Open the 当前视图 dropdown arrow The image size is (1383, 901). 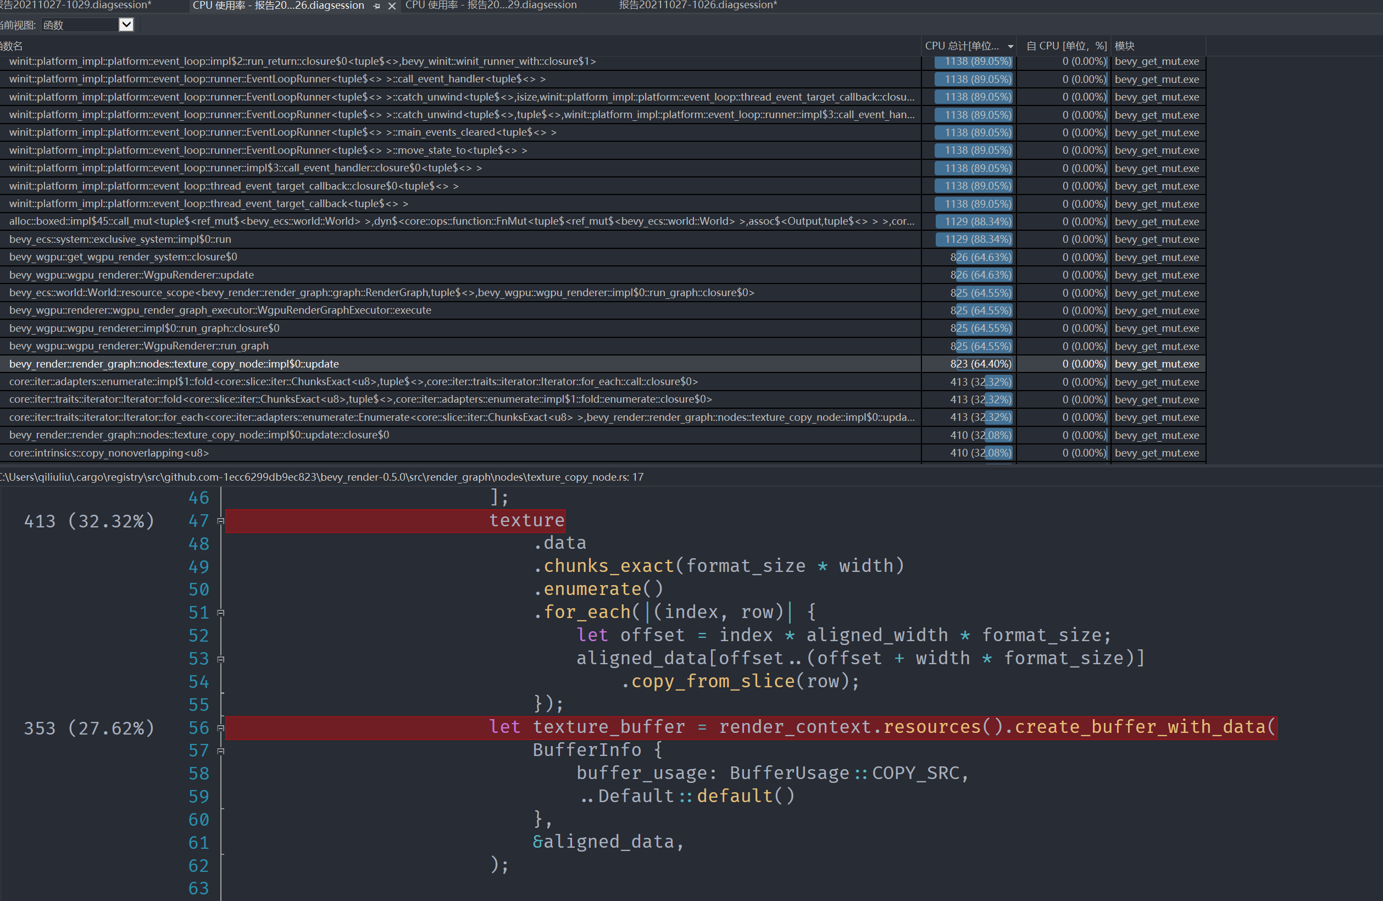(x=125, y=24)
